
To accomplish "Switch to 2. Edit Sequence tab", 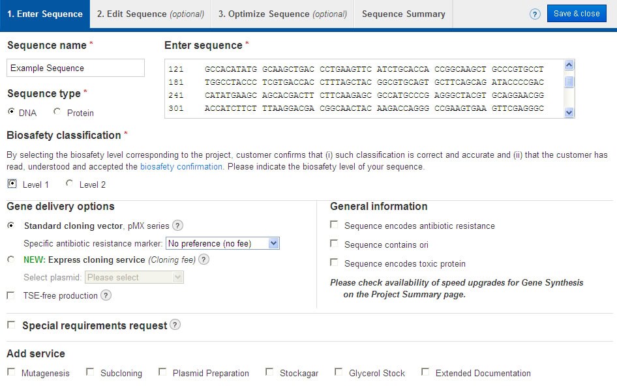I will point(150,14).
